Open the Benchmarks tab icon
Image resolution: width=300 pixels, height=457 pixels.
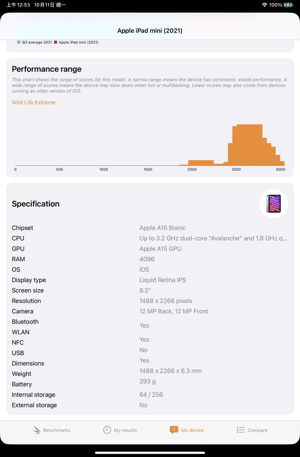37,430
